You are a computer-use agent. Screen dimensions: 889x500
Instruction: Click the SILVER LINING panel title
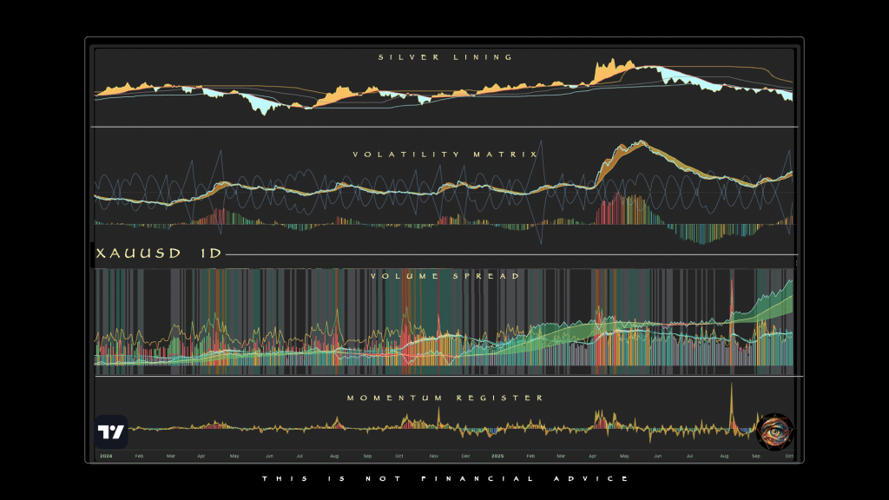[445, 57]
